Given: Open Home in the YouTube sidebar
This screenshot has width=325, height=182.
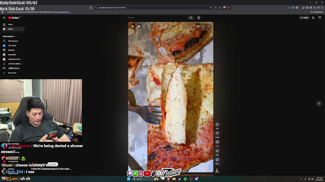Looking at the screenshot, I should pos(13,25).
